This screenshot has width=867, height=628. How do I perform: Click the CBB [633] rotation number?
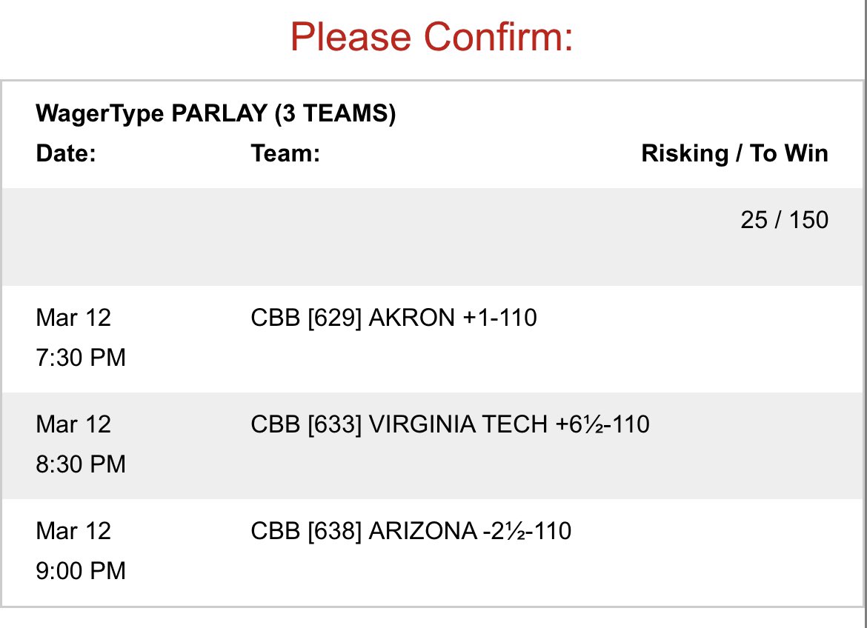tap(306, 424)
